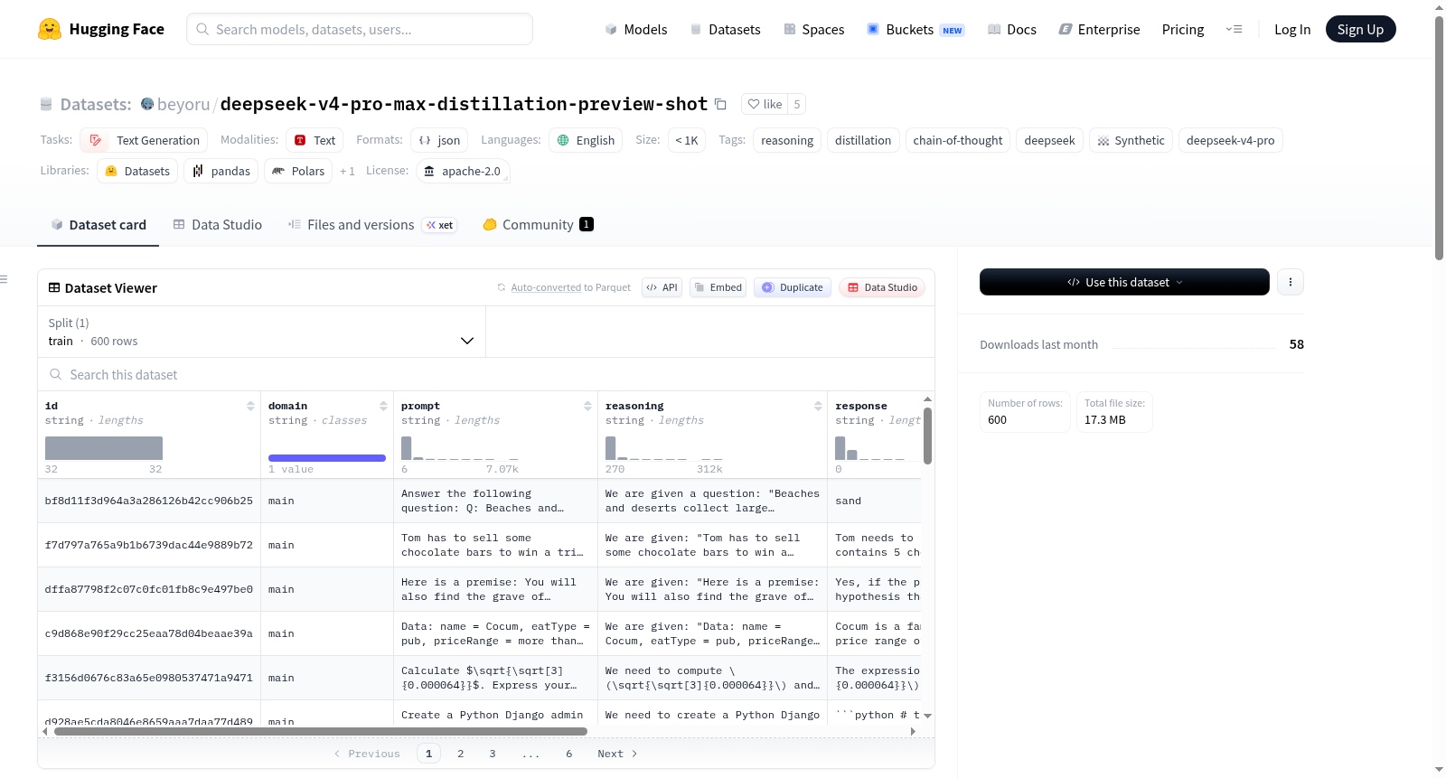Viewport: 1446px width, 778px height.
Task: Click the table vertical scrollbar thumb
Action: 928,436
